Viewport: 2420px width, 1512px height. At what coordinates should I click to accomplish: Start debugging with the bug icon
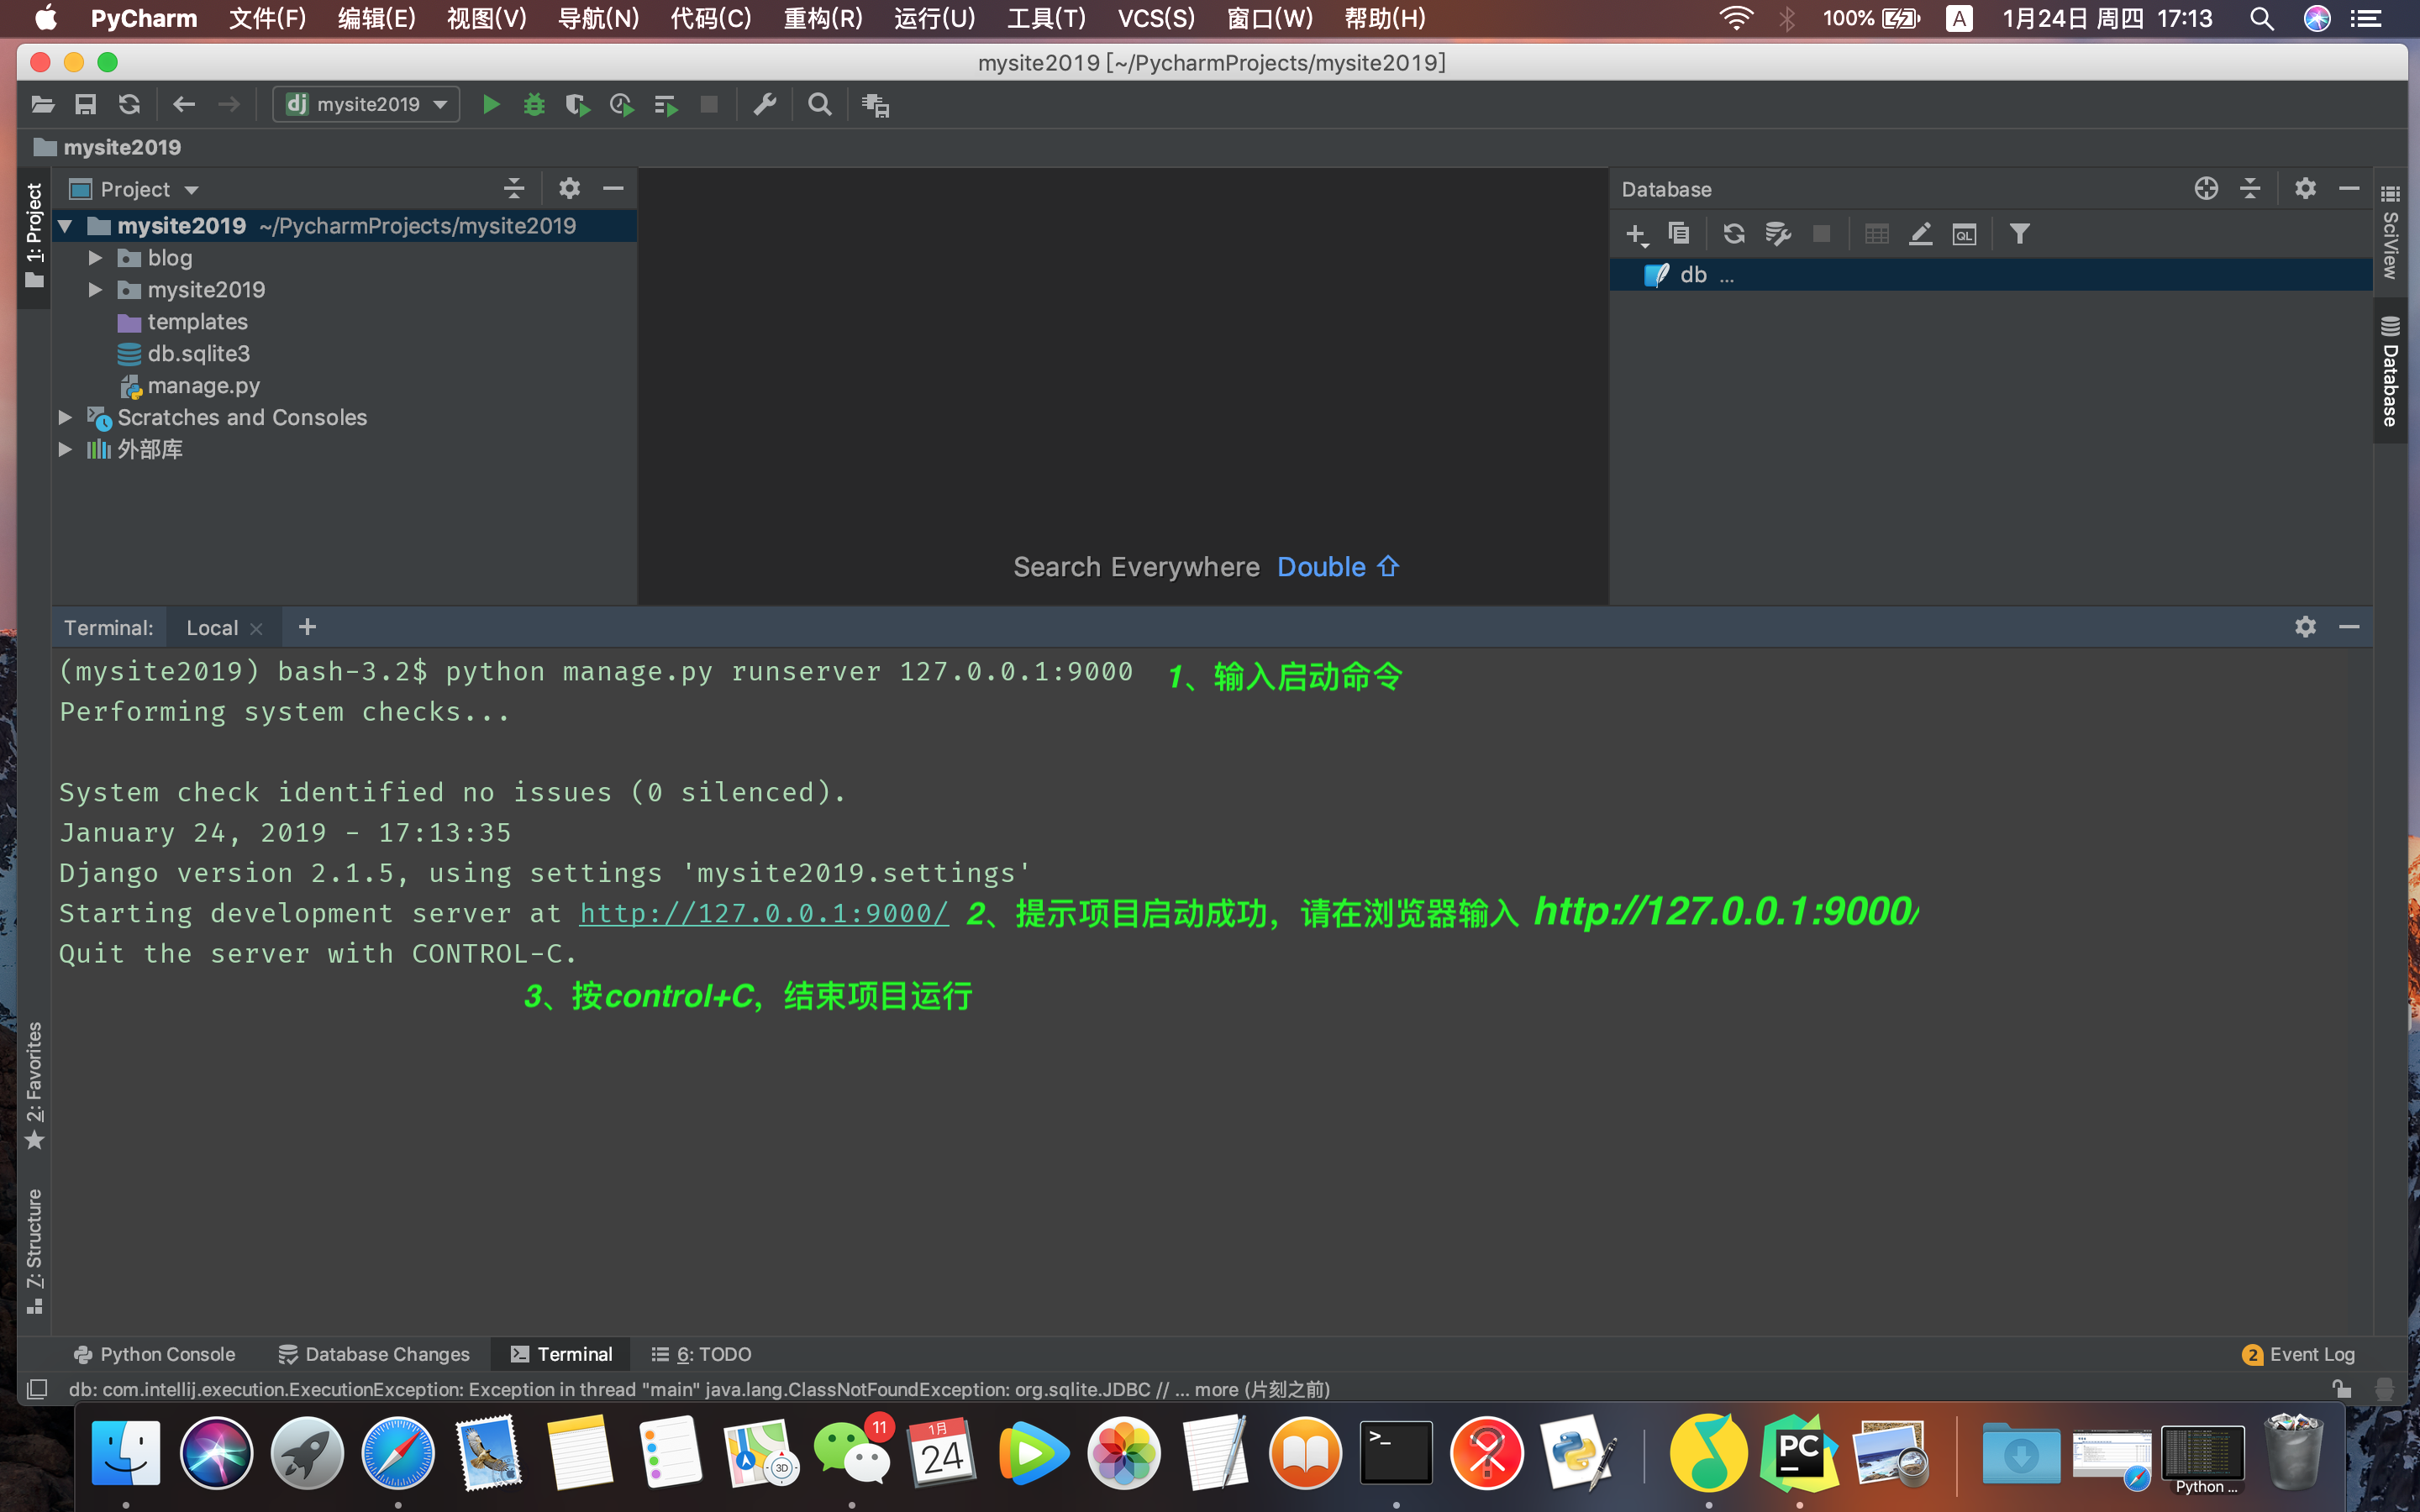534,104
